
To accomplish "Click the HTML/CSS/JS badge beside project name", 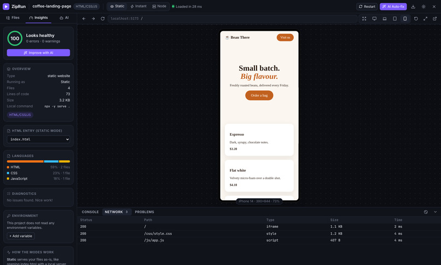I will [x=86, y=7].
